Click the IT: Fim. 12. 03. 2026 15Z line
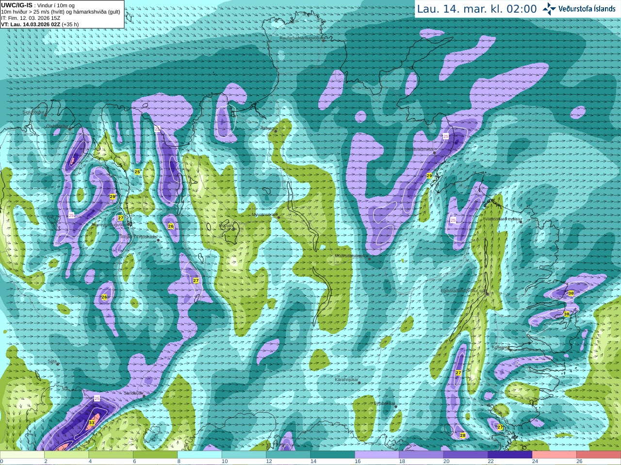The image size is (621, 465). (31, 18)
